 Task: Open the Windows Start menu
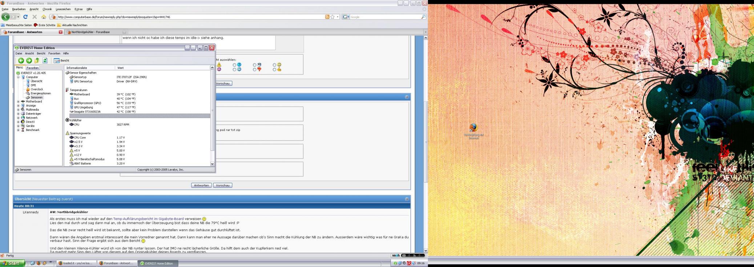click(12, 263)
